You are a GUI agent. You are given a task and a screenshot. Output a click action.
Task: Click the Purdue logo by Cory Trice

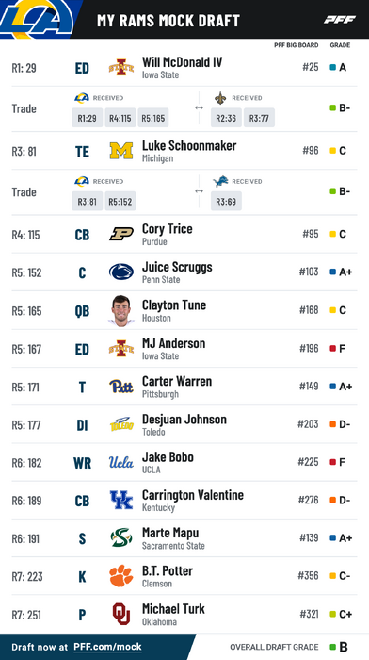click(x=121, y=234)
